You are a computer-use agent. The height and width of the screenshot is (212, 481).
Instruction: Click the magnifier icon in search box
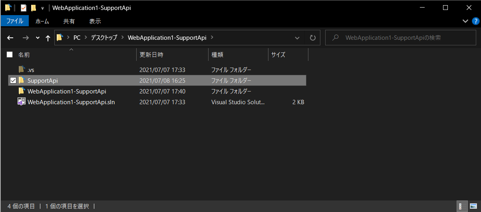pyautogui.click(x=336, y=38)
